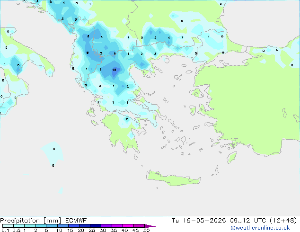Click the 45 to 50 mm legend swatch
The width and height of the screenshot is (300, 232).
(139, 226)
